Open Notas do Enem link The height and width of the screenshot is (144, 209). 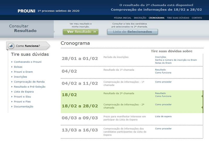point(163,63)
